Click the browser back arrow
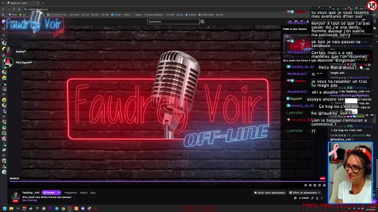 (3, 9)
